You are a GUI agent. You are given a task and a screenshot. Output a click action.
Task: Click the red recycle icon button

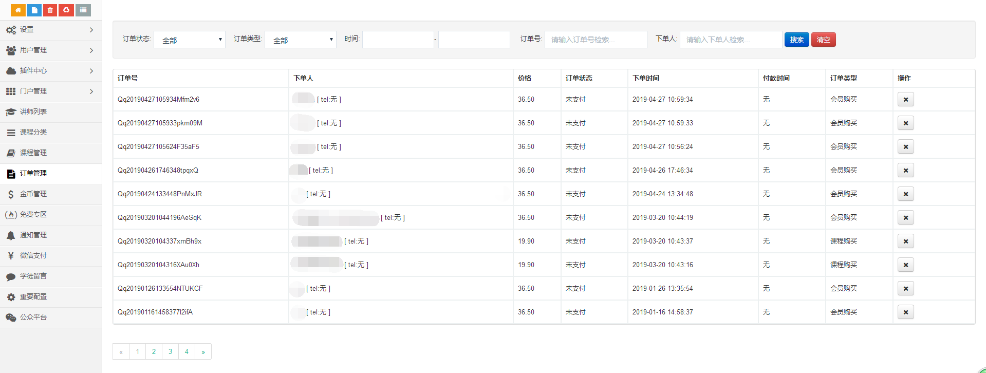point(66,10)
